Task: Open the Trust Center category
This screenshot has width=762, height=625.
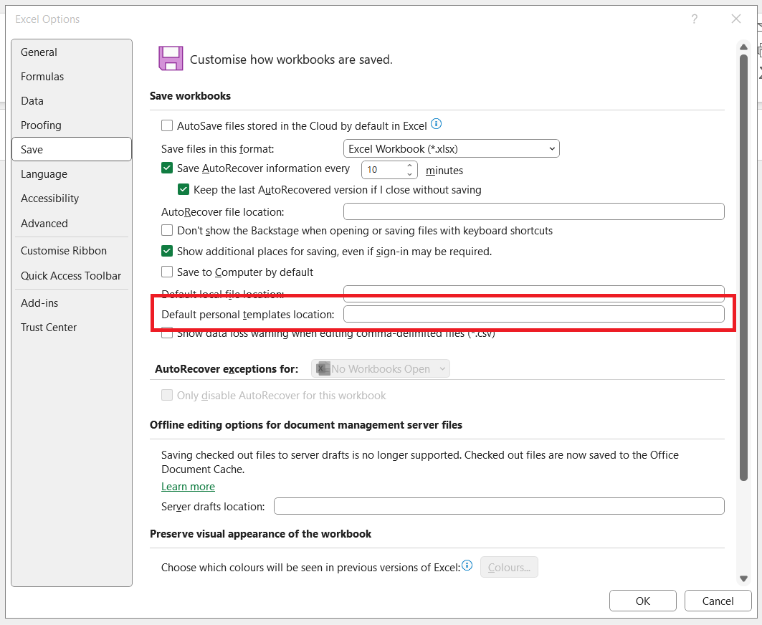Action: coord(49,328)
